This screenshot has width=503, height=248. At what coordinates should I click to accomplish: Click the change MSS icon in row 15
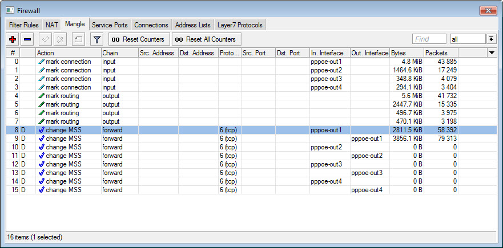pos(41,190)
